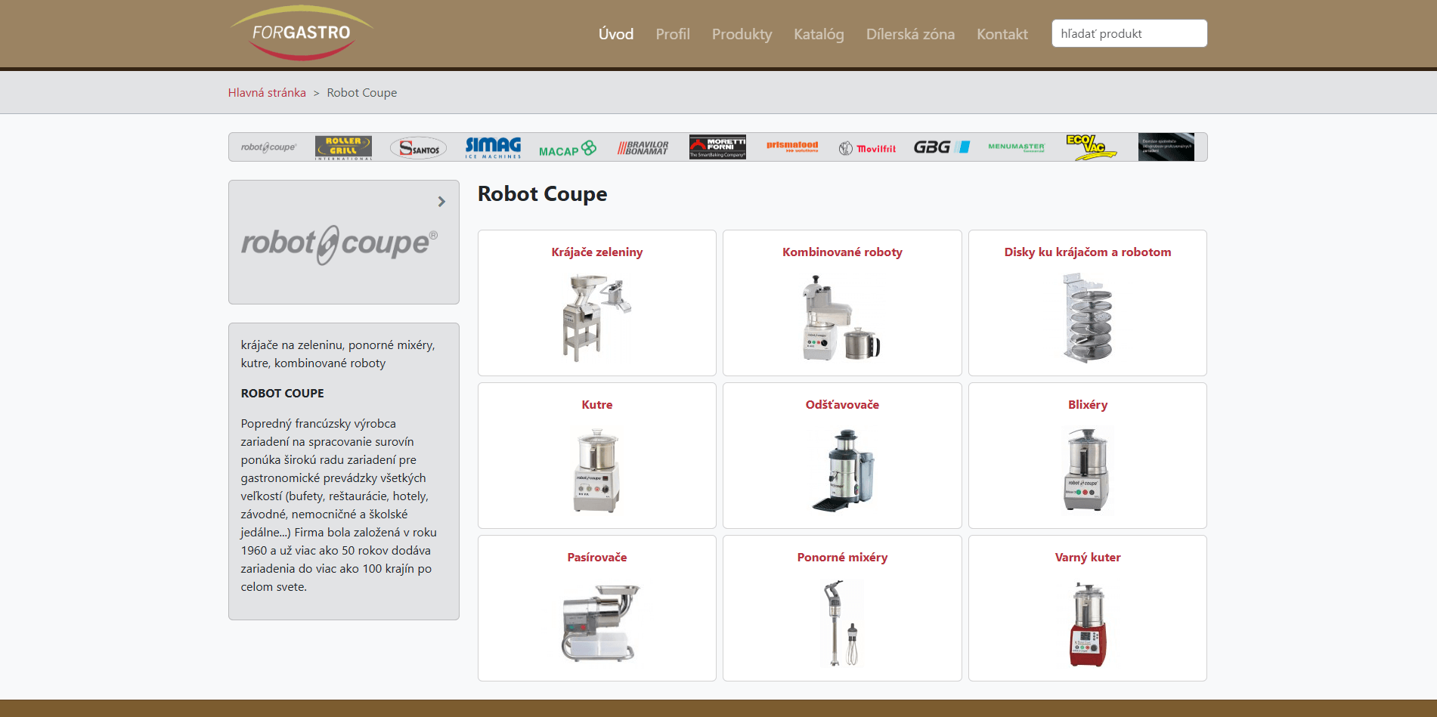This screenshot has width=1437, height=717.
Task: Open the dark banner at end of brand strip
Action: (x=1166, y=147)
